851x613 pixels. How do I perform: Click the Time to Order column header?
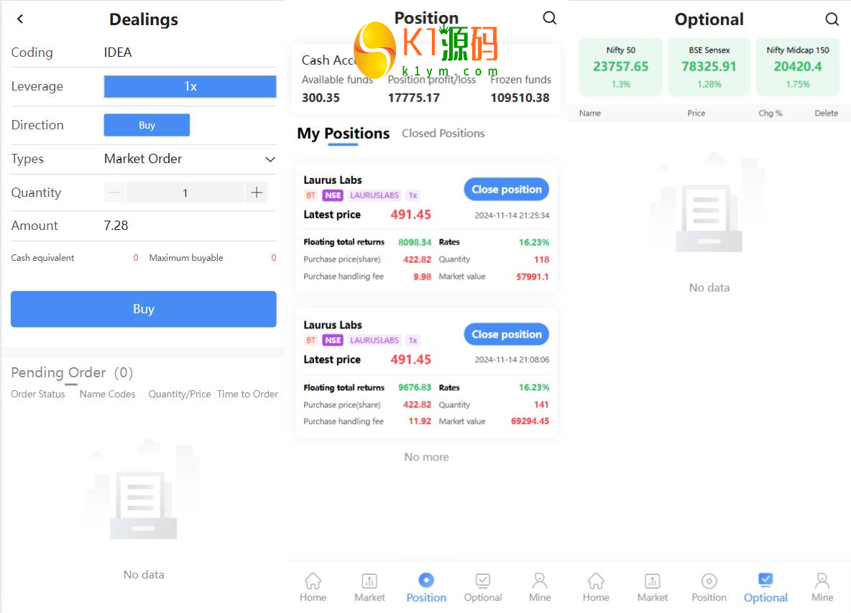[247, 394]
